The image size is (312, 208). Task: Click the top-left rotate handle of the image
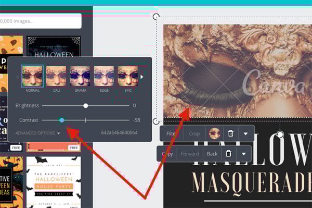156,17
